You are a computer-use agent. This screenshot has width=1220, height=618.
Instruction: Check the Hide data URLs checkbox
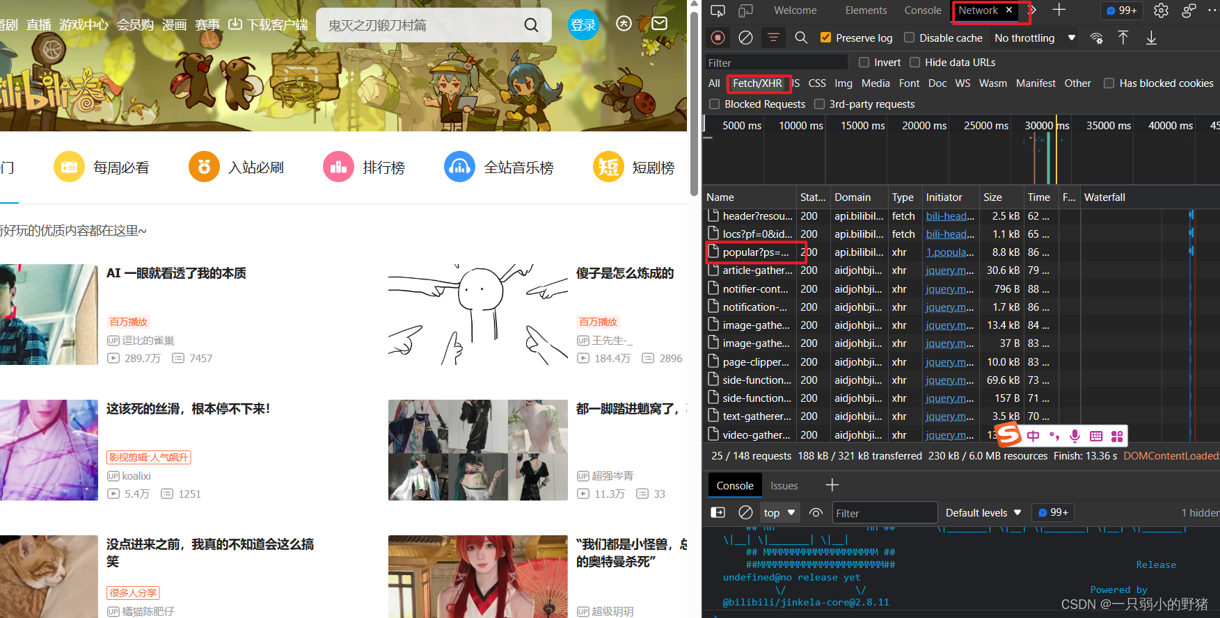coord(914,63)
